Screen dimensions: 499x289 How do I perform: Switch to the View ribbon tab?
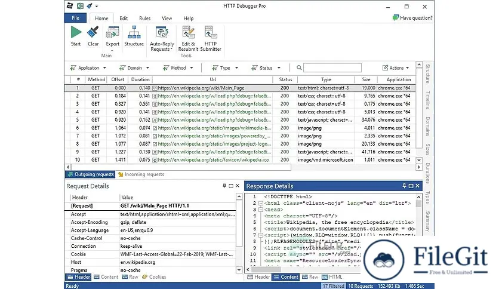(167, 18)
